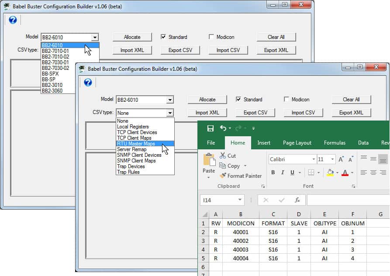Switch to the Insert ribbon tab
Screen dimensions: 390x276
264,142
